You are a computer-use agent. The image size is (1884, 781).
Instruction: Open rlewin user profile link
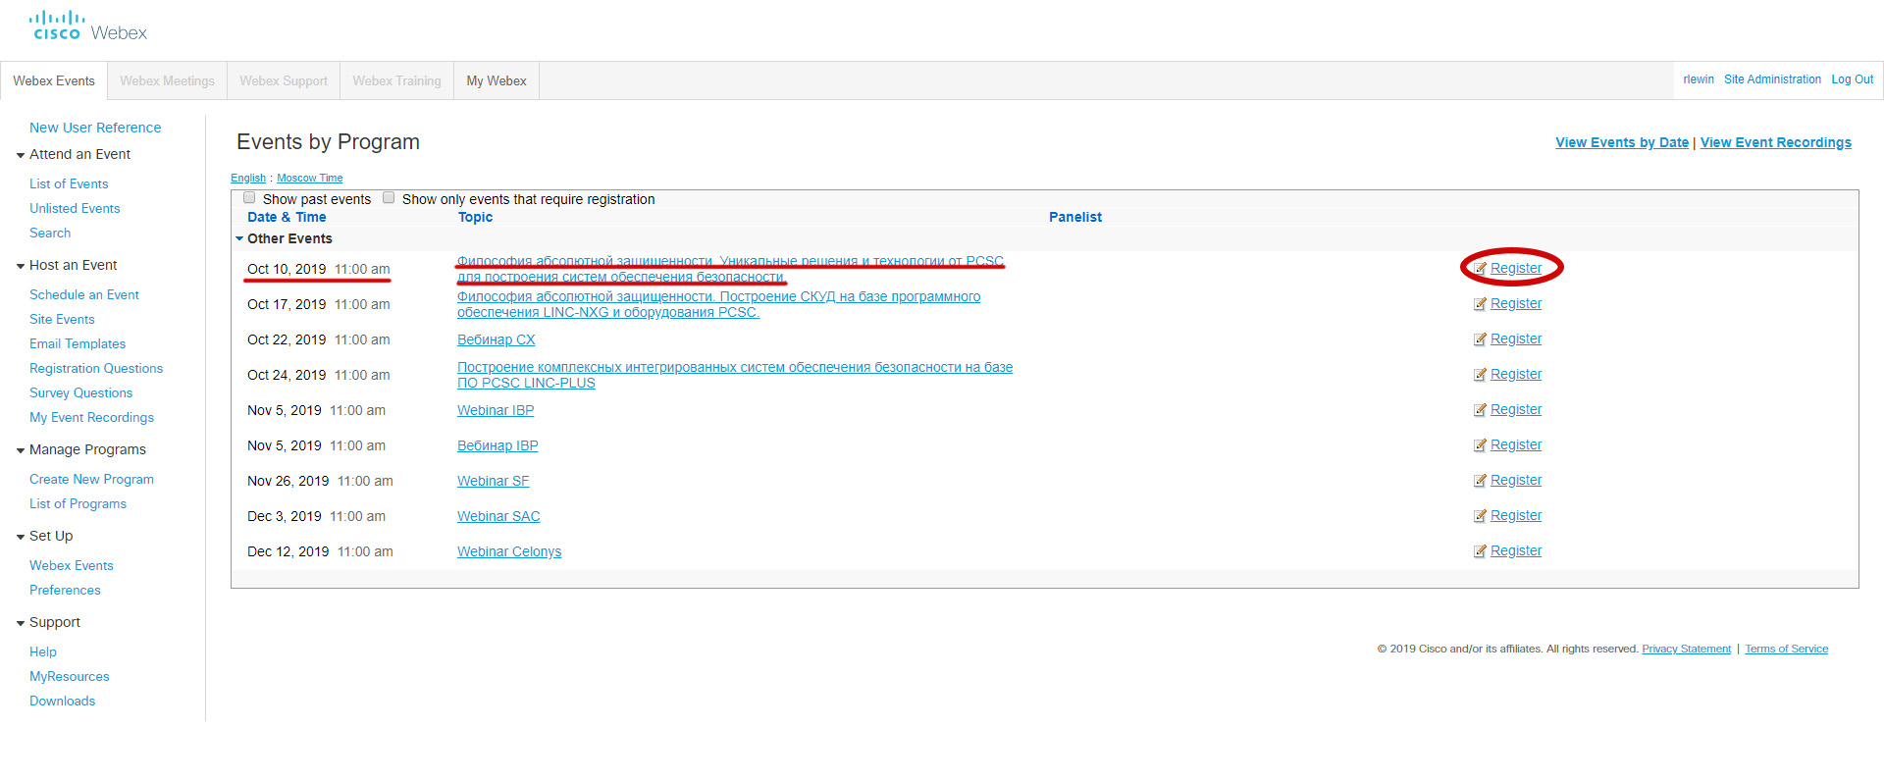point(1699,79)
